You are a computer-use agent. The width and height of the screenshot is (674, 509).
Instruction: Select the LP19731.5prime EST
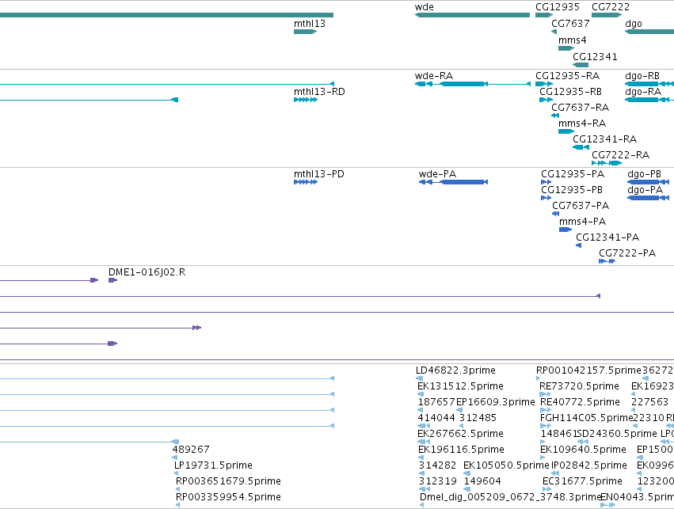click(x=177, y=473)
